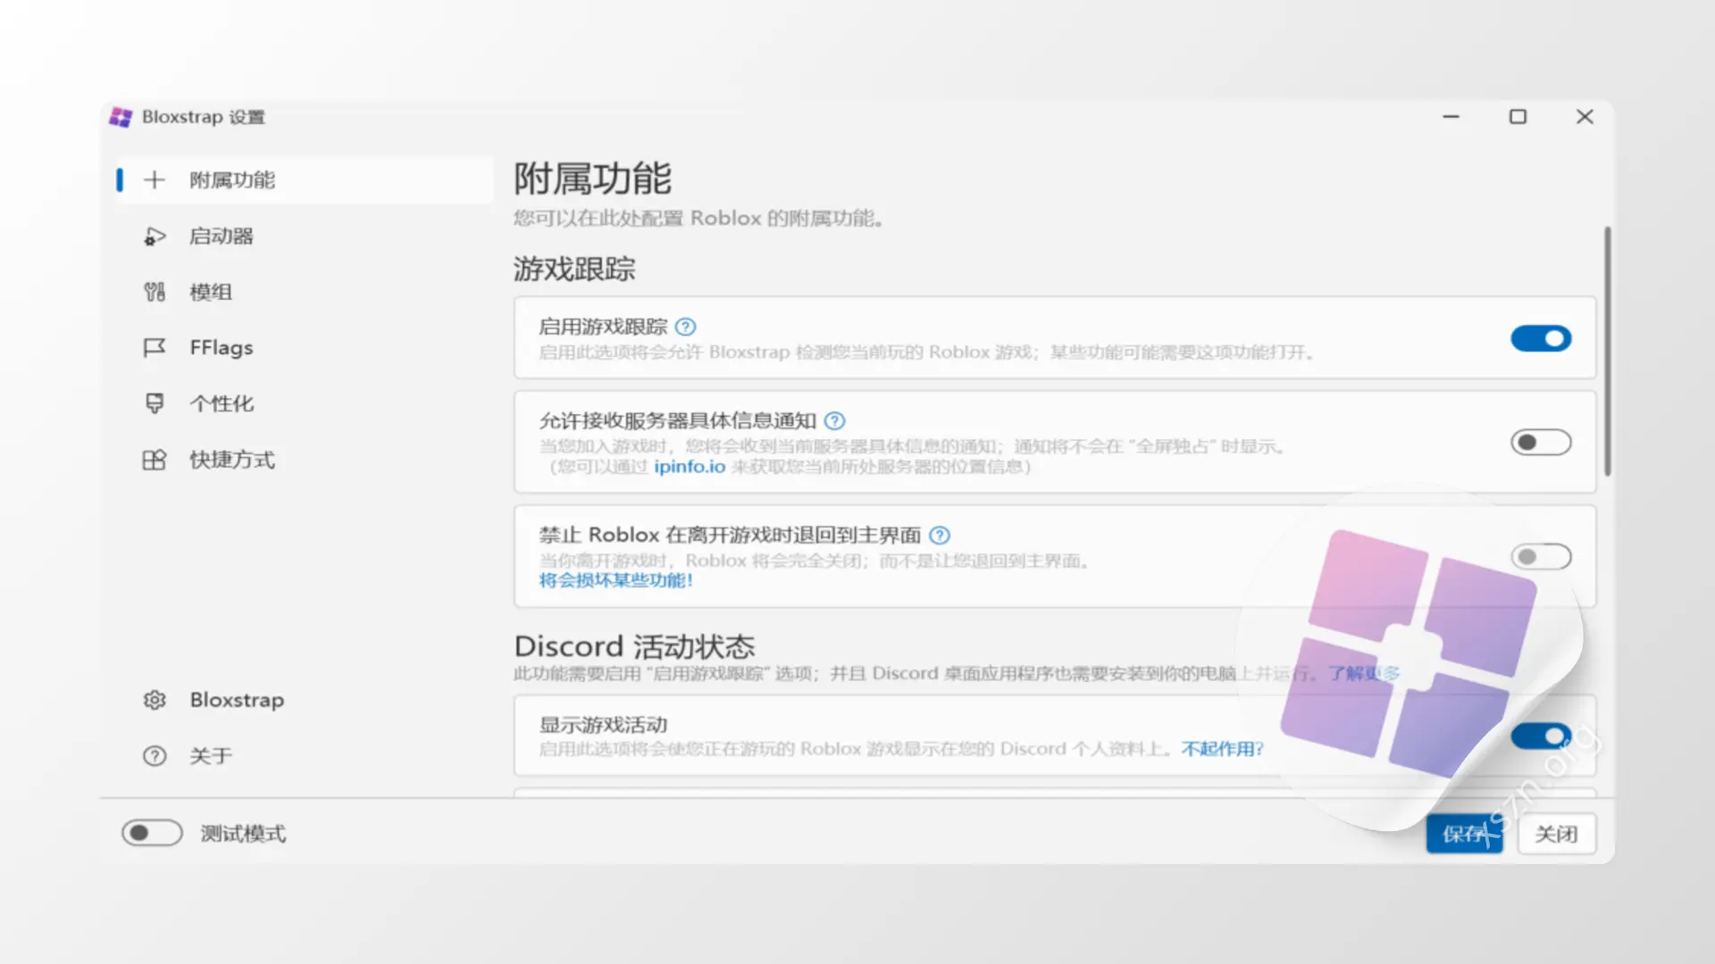The image size is (1715, 964).
Task: Open the Bloxstrap settings page
Action: (x=304, y=700)
